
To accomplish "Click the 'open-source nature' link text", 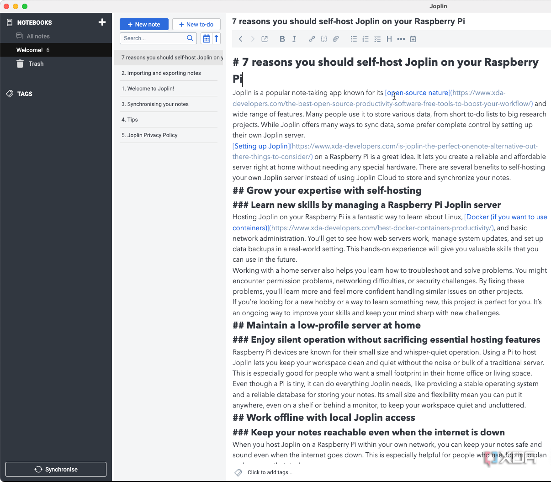I will [x=418, y=93].
